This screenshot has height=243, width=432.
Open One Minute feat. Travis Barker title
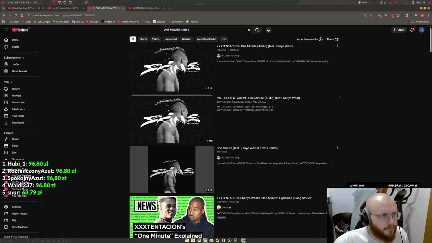(x=247, y=148)
